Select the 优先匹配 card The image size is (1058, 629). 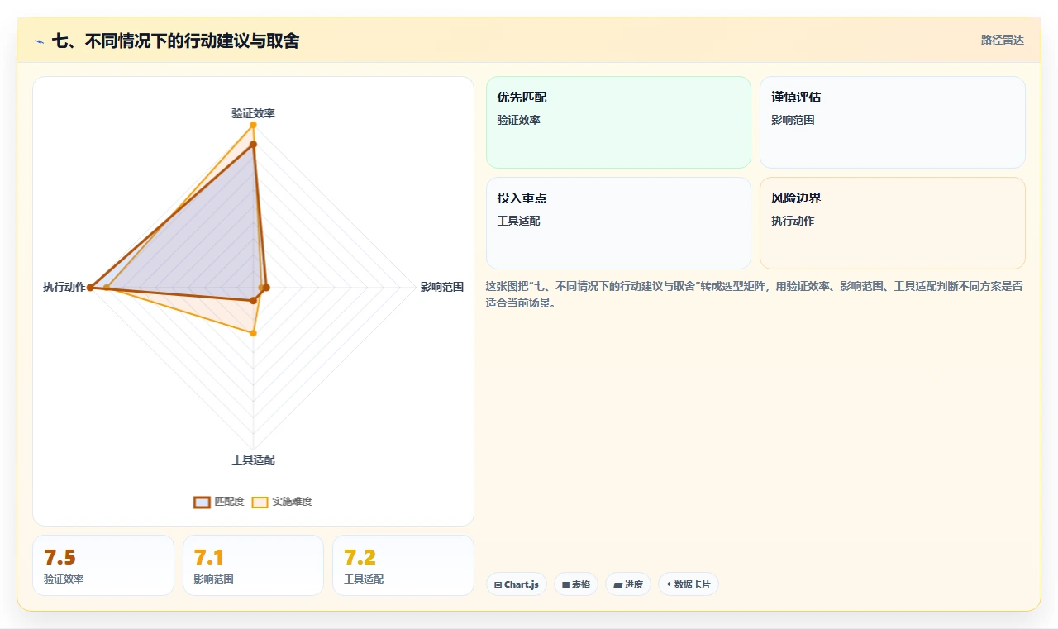click(618, 122)
